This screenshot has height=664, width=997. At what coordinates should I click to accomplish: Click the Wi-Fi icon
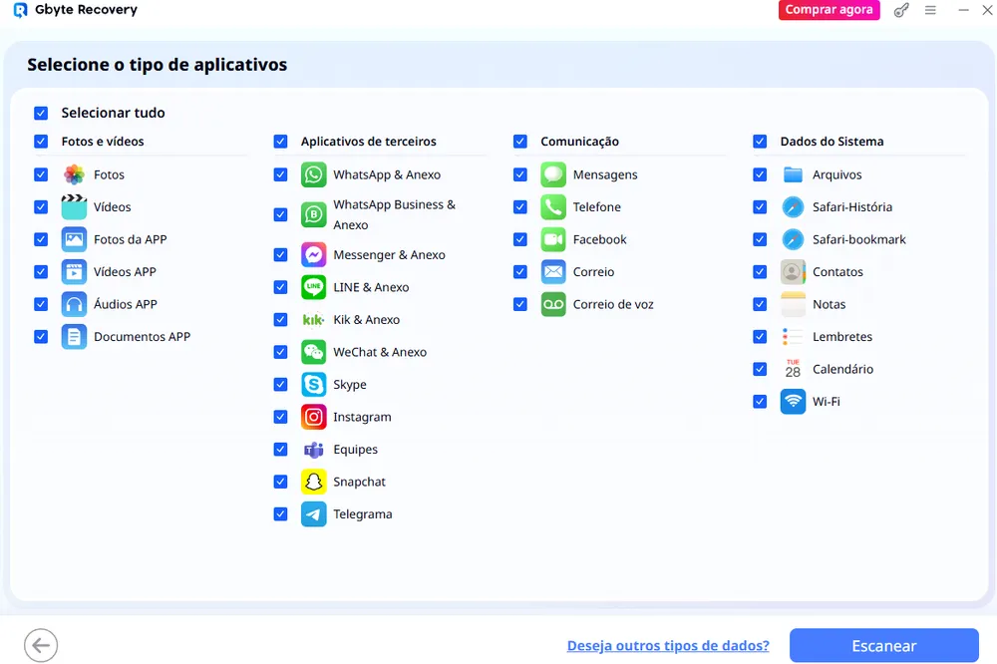(x=793, y=402)
